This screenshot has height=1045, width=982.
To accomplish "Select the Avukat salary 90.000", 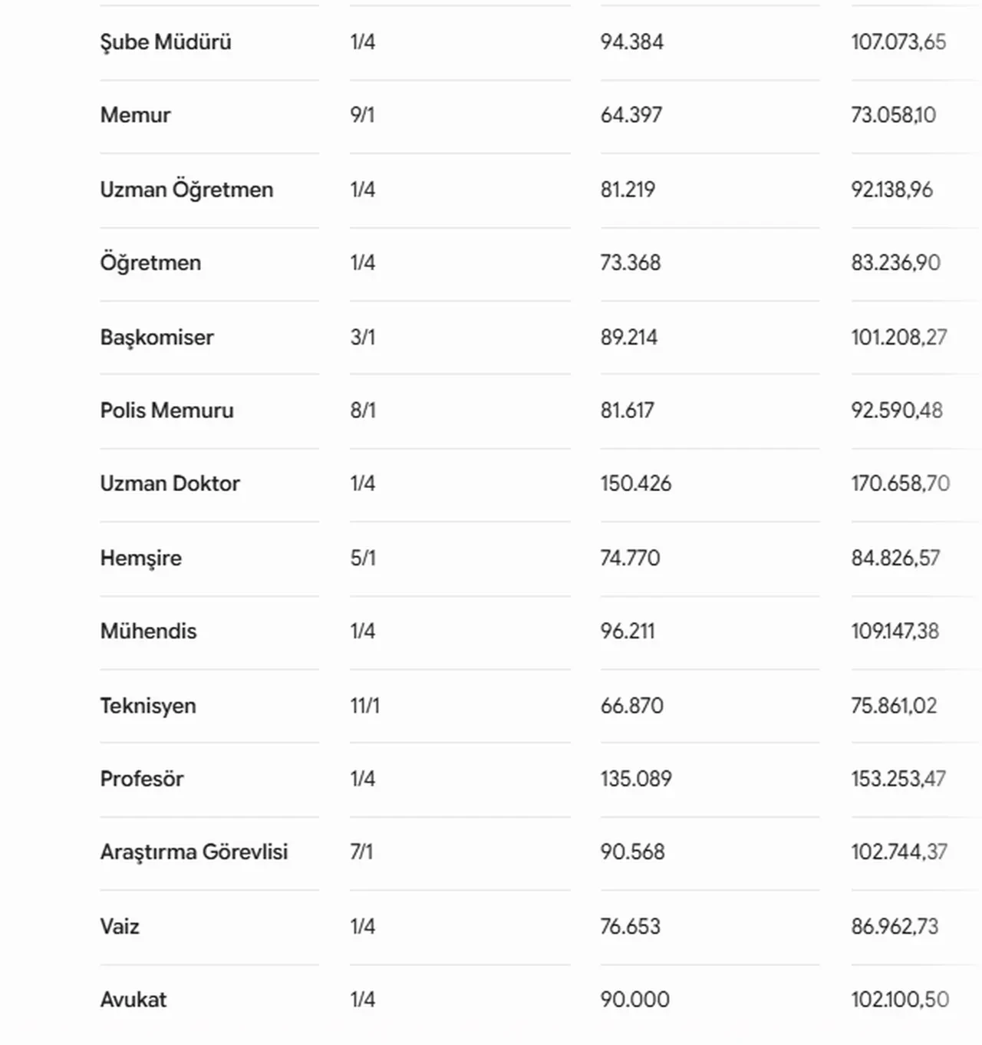I will 635,1000.
